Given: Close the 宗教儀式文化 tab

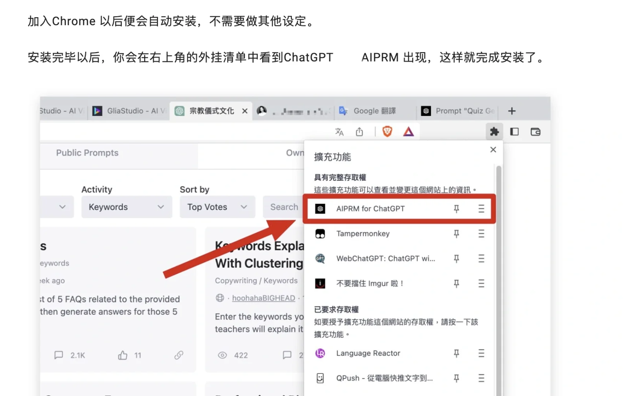Looking at the screenshot, I should coord(245,111).
